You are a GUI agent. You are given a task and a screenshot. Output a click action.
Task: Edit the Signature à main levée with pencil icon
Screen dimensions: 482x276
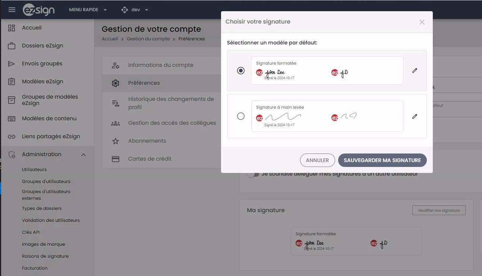(x=415, y=116)
